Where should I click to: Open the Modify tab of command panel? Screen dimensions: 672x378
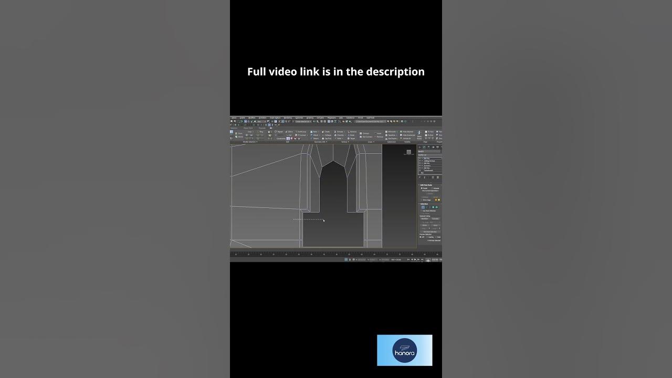pyautogui.click(x=424, y=147)
